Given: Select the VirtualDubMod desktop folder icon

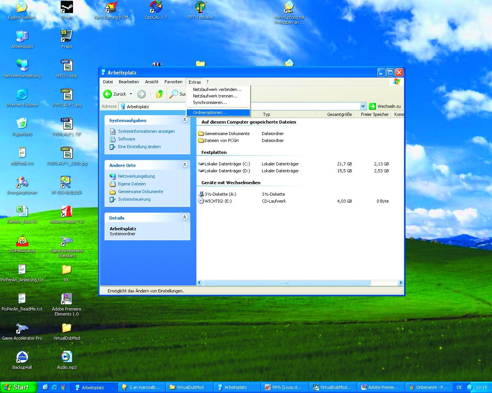Looking at the screenshot, I should [x=66, y=331].
